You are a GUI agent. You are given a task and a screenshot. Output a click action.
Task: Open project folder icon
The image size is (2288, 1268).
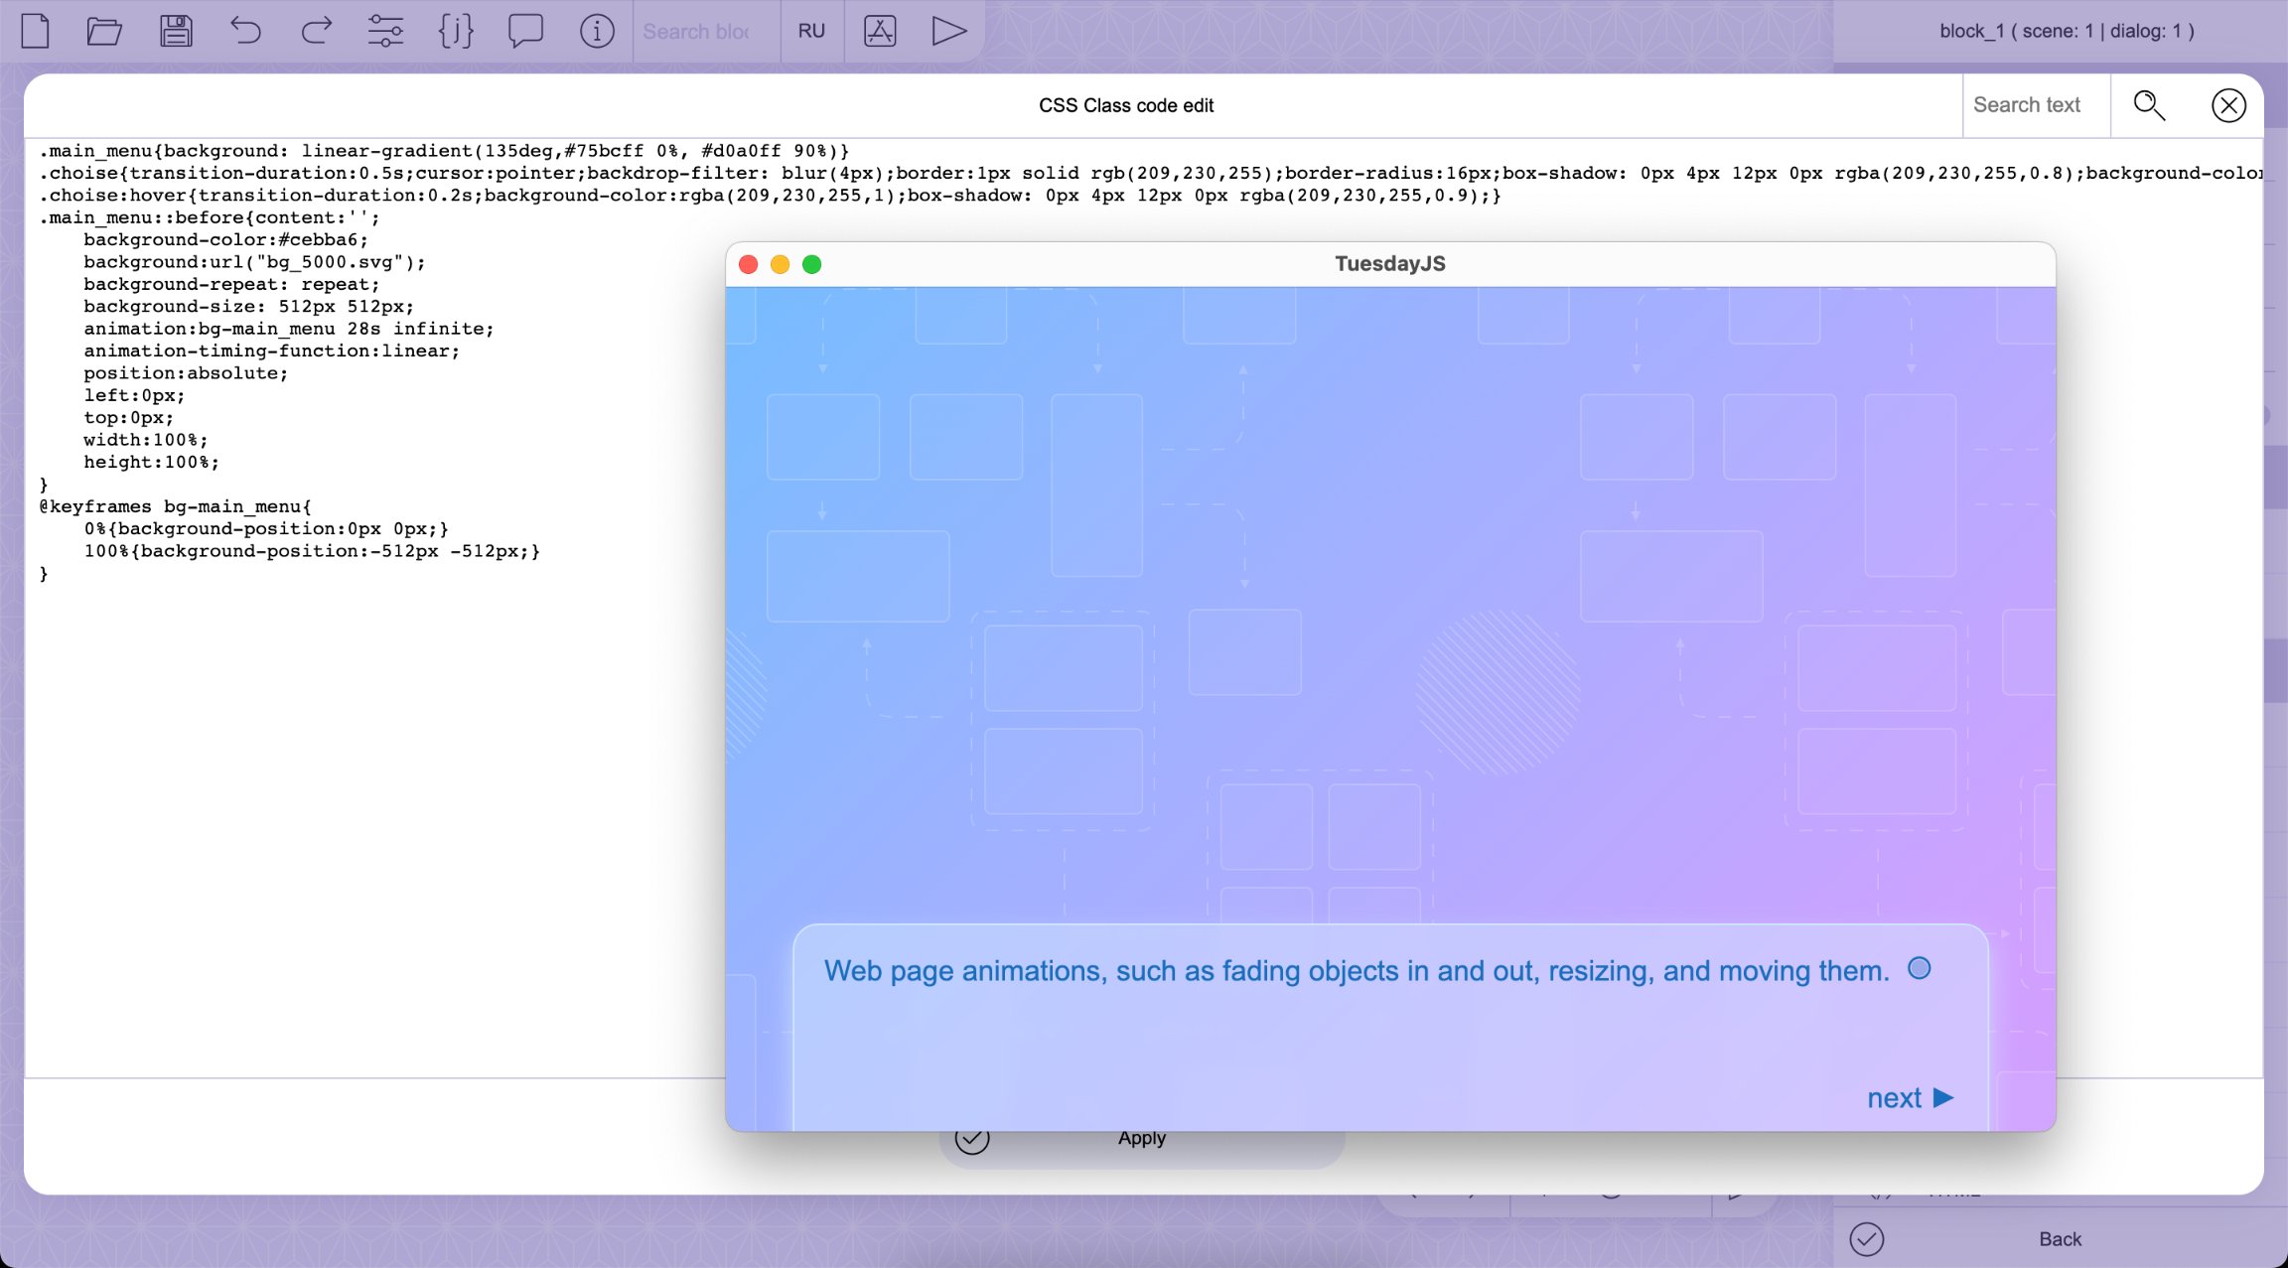[x=104, y=31]
